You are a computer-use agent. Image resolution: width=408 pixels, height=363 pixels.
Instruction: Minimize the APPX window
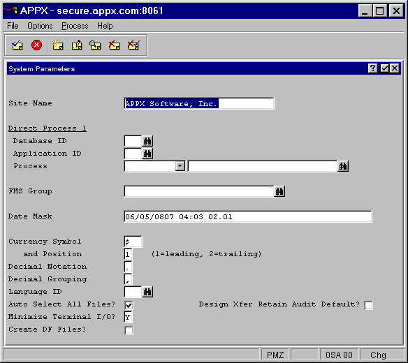[x=365, y=11]
